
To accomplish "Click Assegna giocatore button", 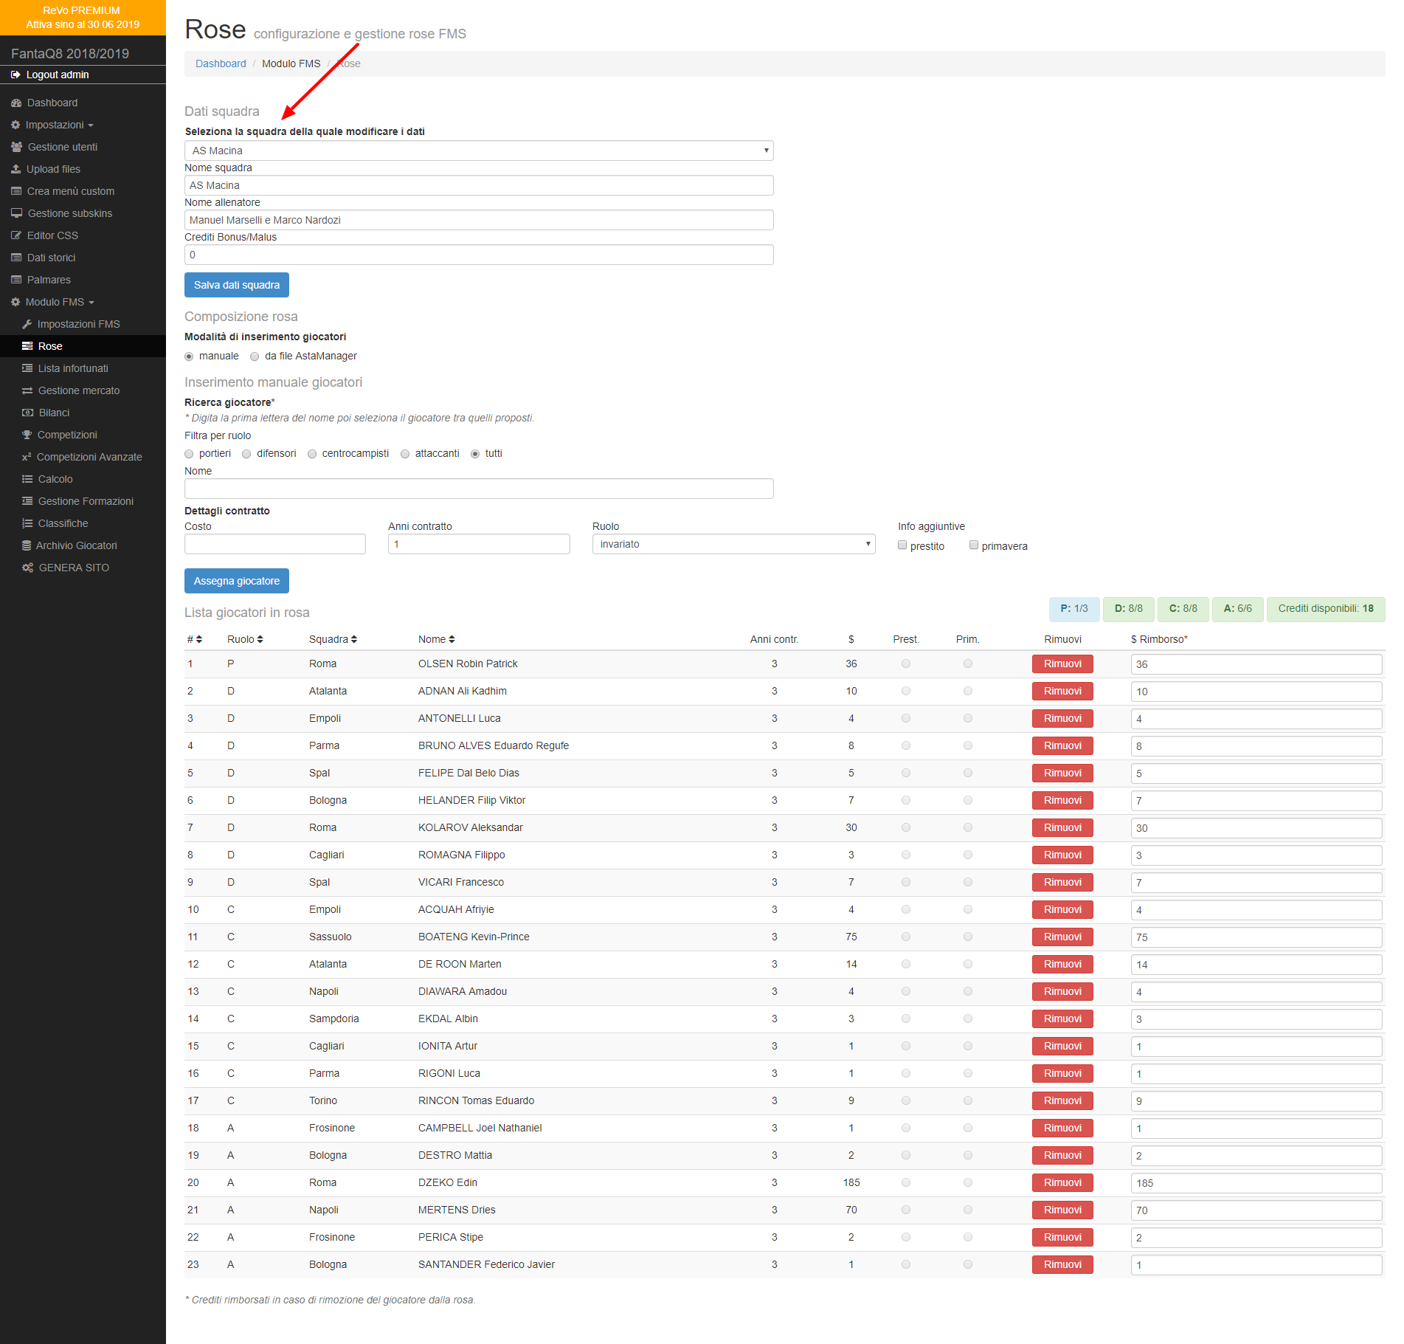I will tap(237, 581).
